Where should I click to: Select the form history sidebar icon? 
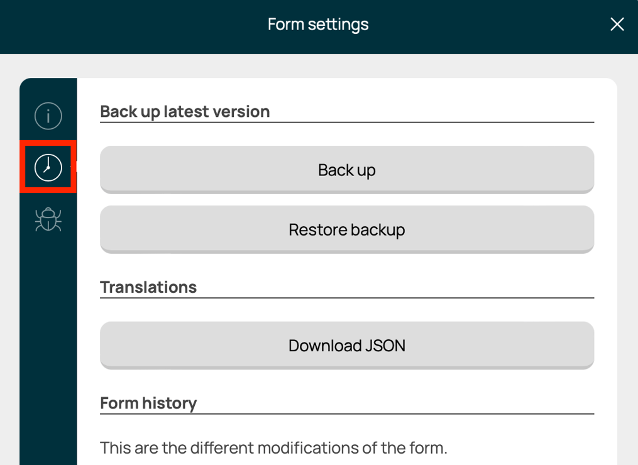[x=48, y=167]
